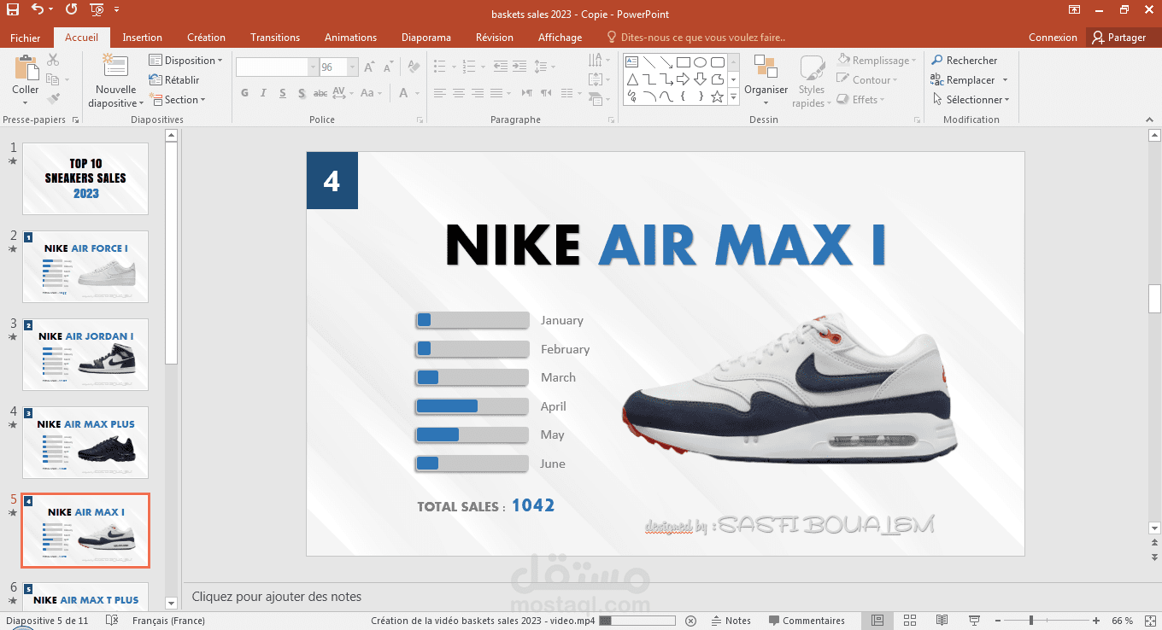
Task: Open the Fichier menu
Action: click(26, 38)
